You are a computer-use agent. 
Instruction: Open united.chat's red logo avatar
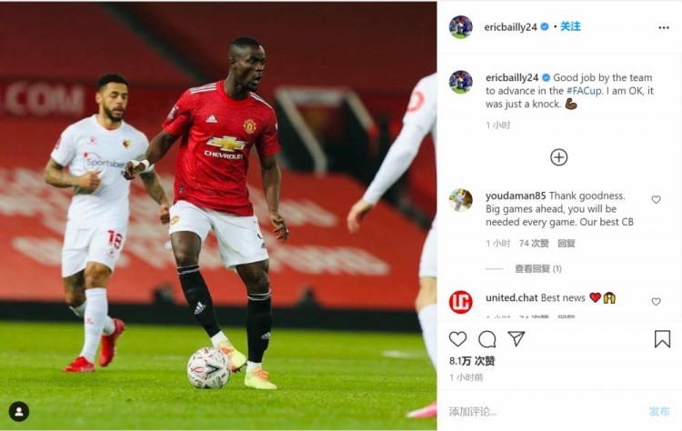461,302
